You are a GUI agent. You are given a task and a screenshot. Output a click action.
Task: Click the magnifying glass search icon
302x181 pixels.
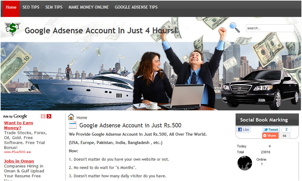click(235, 27)
